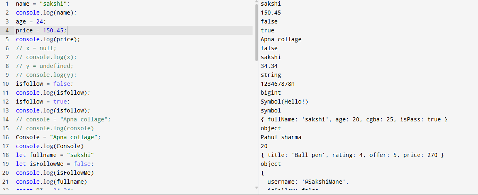This screenshot has width=478, height=195.
Task: Click line number 10 in gutter
Action: click(6, 84)
